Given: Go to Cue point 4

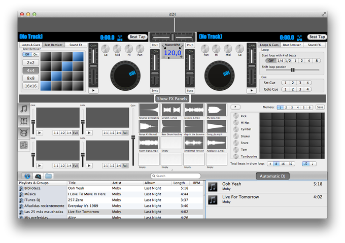Looking at the screenshot, I should click(307, 89).
